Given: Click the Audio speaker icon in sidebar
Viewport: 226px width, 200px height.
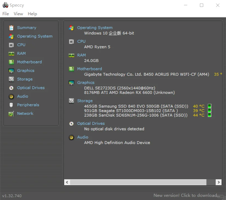Looking at the screenshot, I should (11, 96).
